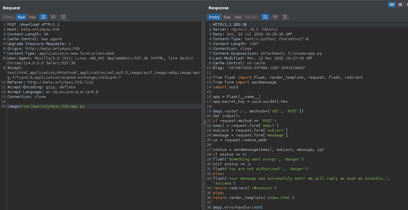Switch Request view to Raw tab

pyautogui.click(x=22, y=17)
